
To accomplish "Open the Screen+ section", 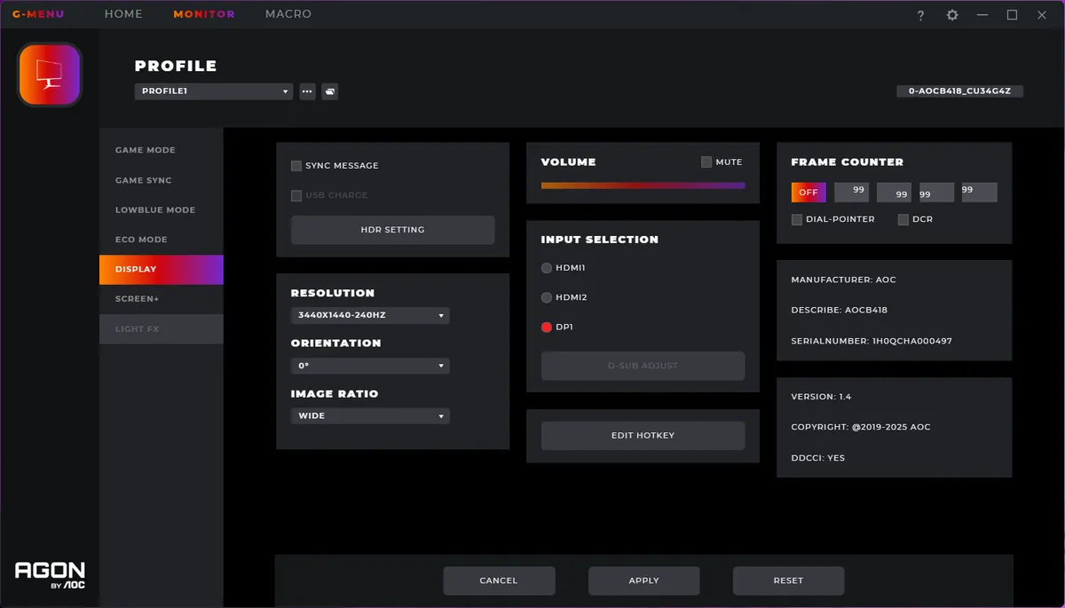I will coord(162,299).
